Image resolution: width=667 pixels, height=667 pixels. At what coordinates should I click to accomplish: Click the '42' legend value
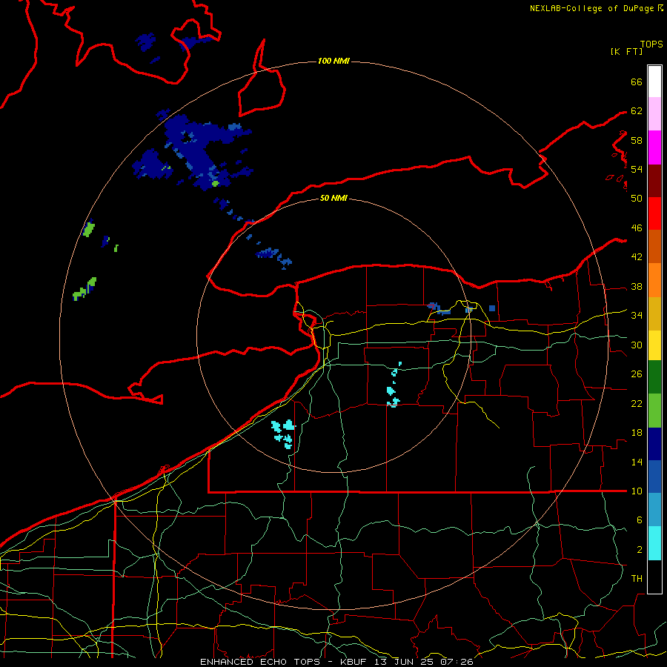(x=637, y=257)
